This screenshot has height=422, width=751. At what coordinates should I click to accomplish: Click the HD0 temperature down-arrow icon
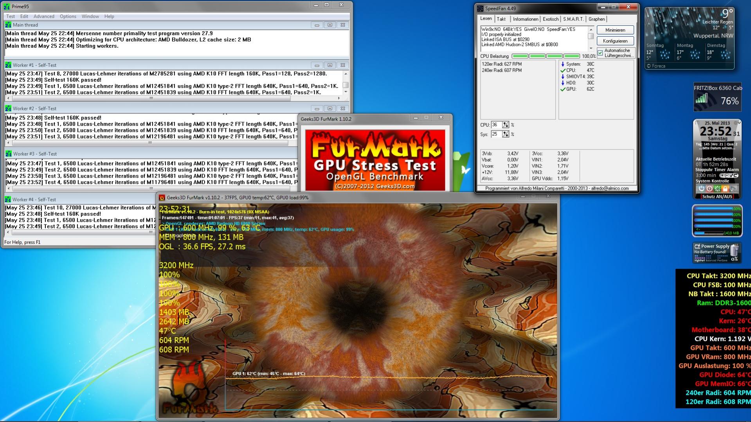563,83
